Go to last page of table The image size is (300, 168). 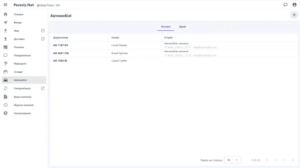click(292, 160)
